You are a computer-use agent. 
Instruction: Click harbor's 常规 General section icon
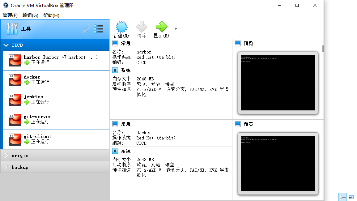click(x=115, y=43)
